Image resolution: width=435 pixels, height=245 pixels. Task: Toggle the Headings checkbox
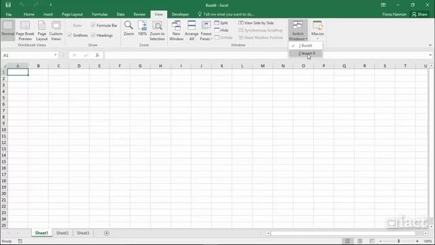point(93,35)
